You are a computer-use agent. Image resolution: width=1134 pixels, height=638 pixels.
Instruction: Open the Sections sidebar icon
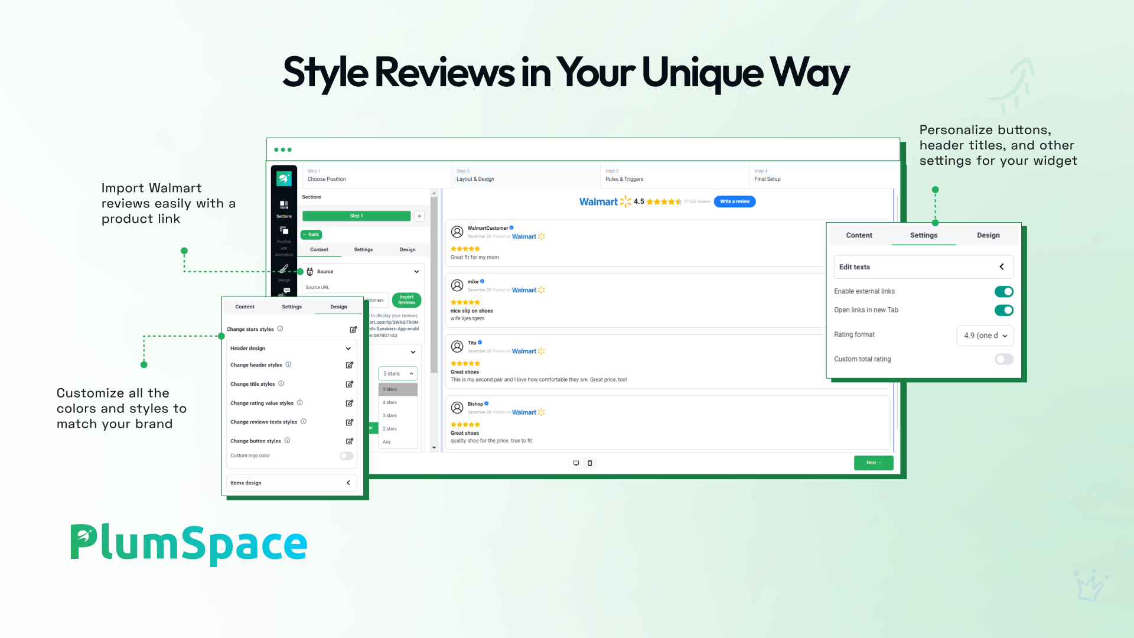pyautogui.click(x=284, y=206)
